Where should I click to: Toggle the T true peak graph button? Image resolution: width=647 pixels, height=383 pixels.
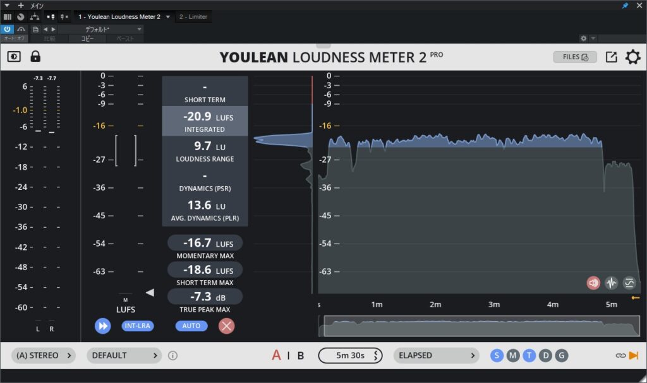click(529, 355)
